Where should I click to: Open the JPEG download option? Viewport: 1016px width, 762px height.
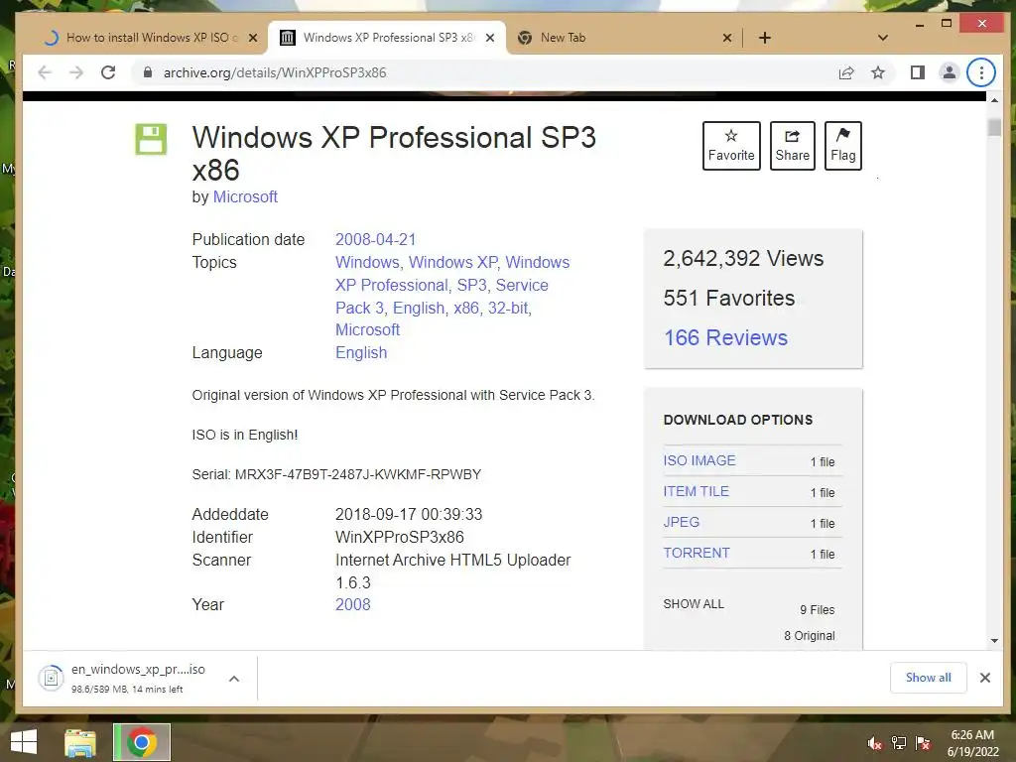coord(681,522)
